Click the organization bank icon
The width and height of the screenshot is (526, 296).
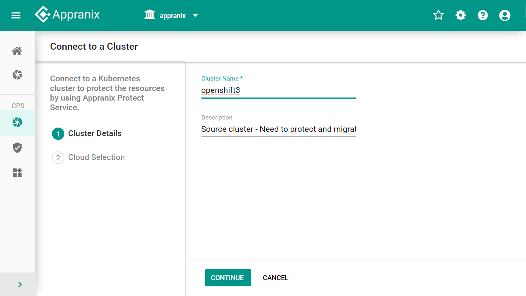(x=149, y=15)
